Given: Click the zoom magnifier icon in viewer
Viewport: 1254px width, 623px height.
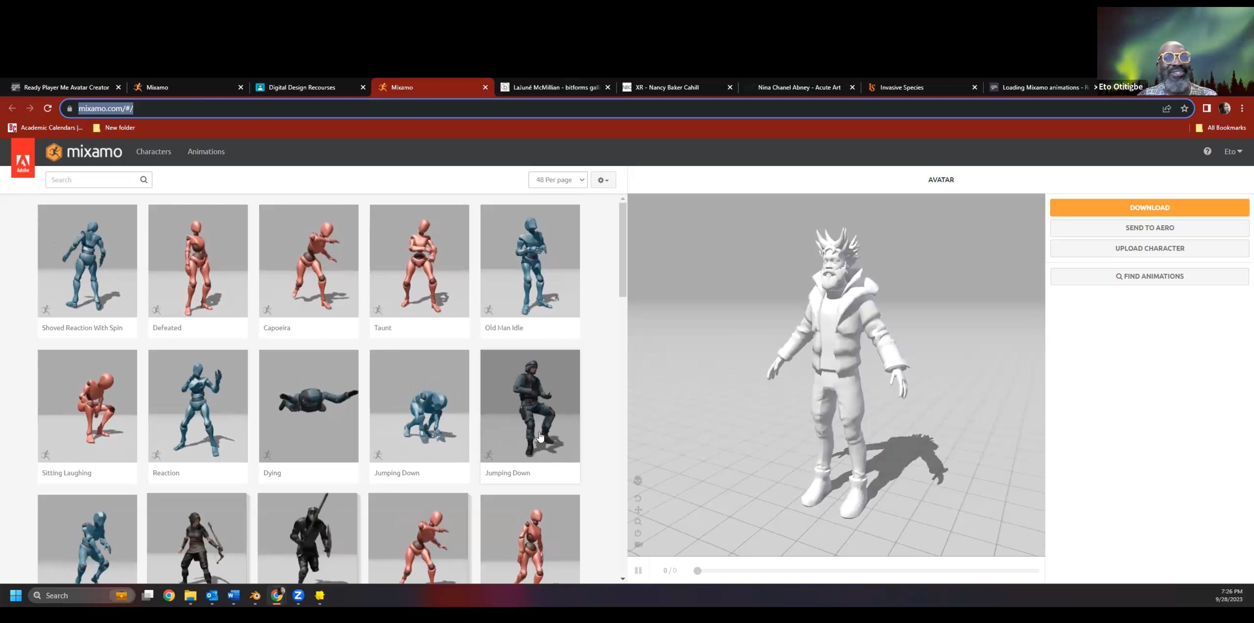Looking at the screenshot, I should (x=638, y=521).
